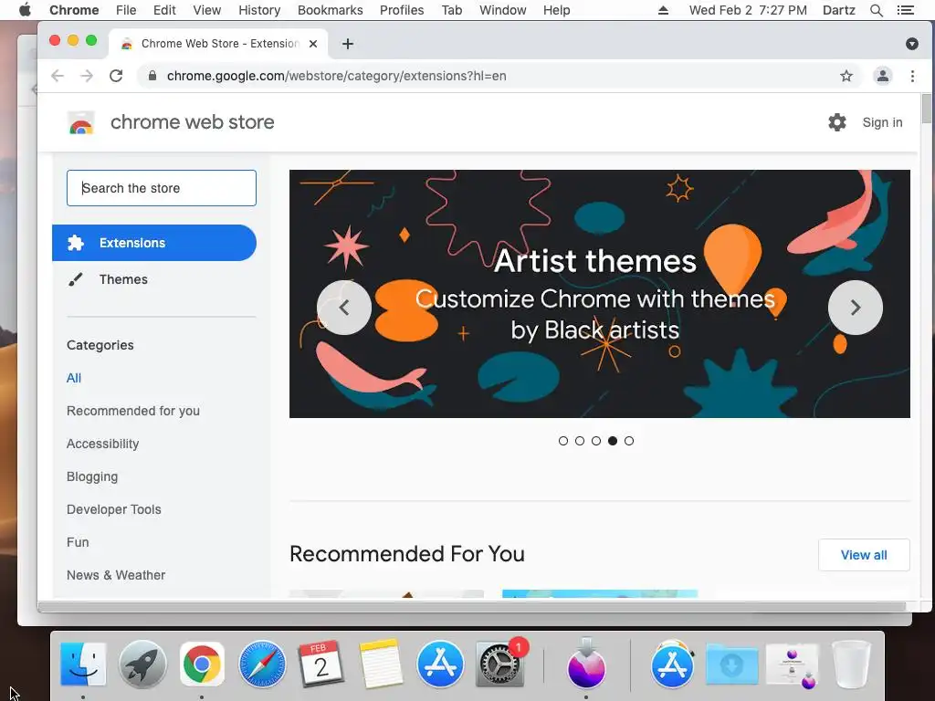Click the All category link
This screenshot has width=935, height=701.
(x=74, y=378)
